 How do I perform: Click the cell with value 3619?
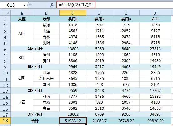pyautogui.click(x=99, y=61)
